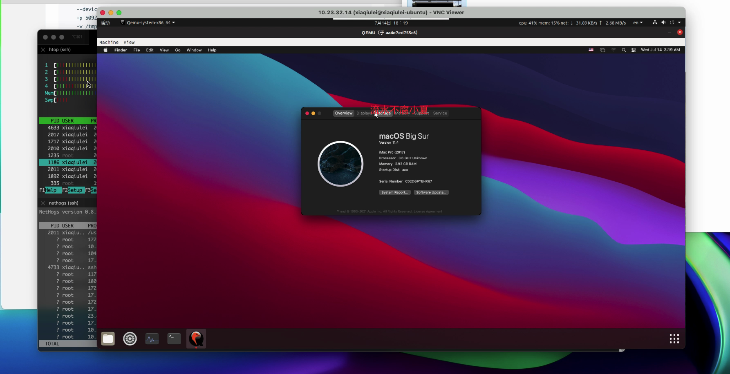The image size is (730, 374).
Task: Click the Software Update... button
Action: tap(431, 192)
